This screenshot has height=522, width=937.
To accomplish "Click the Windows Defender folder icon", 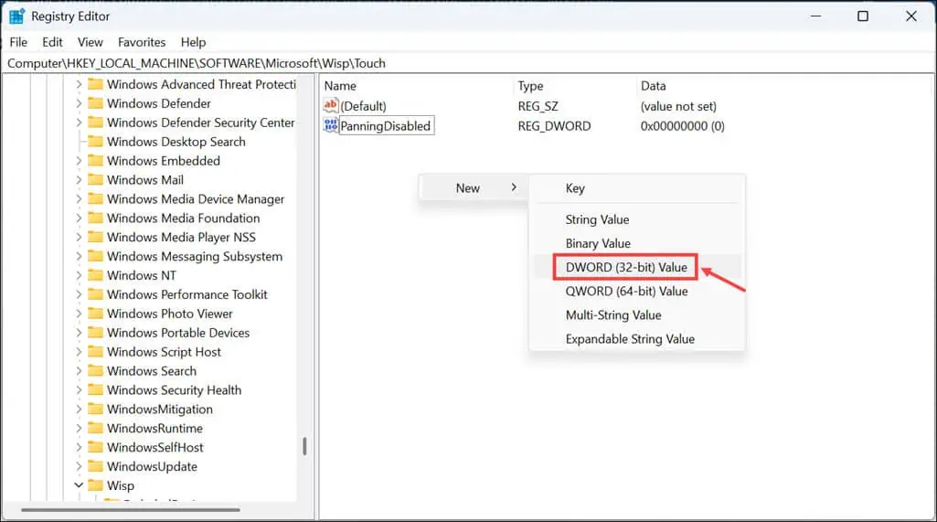I will point(95,103).
